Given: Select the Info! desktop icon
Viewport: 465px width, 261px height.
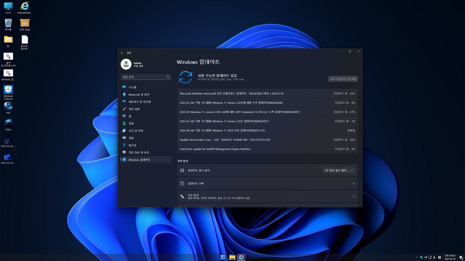Looking at the screenshot, I should pos(8,108).
